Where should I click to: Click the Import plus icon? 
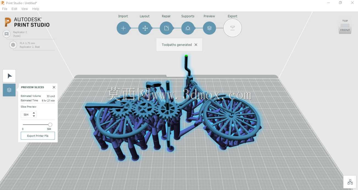[123, 28]
